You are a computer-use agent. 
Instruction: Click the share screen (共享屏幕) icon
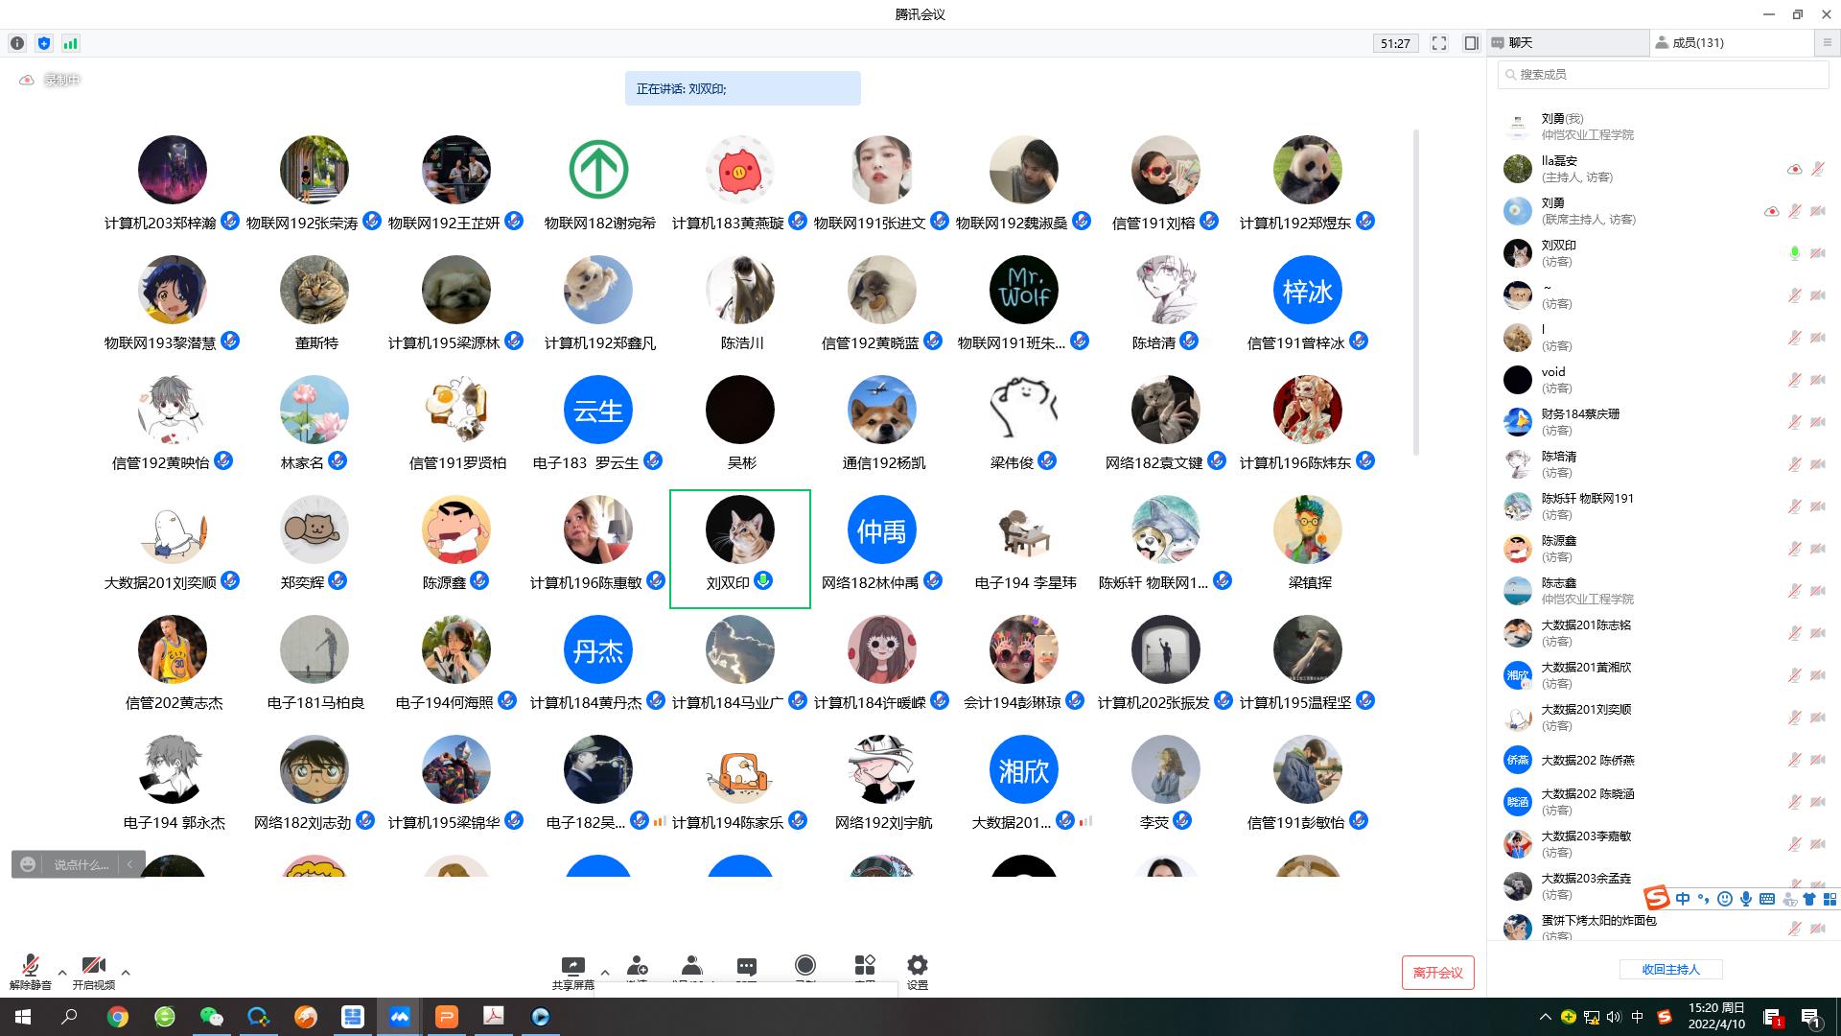coord(572,966)
